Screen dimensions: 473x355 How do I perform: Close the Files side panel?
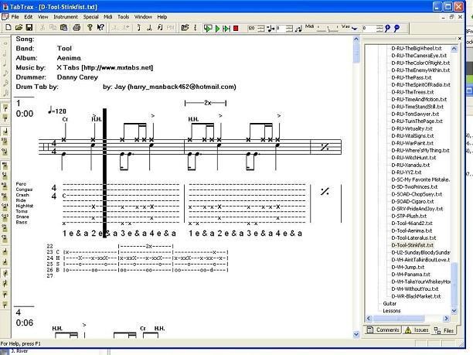pyautogui.click(x=459, y=39)
